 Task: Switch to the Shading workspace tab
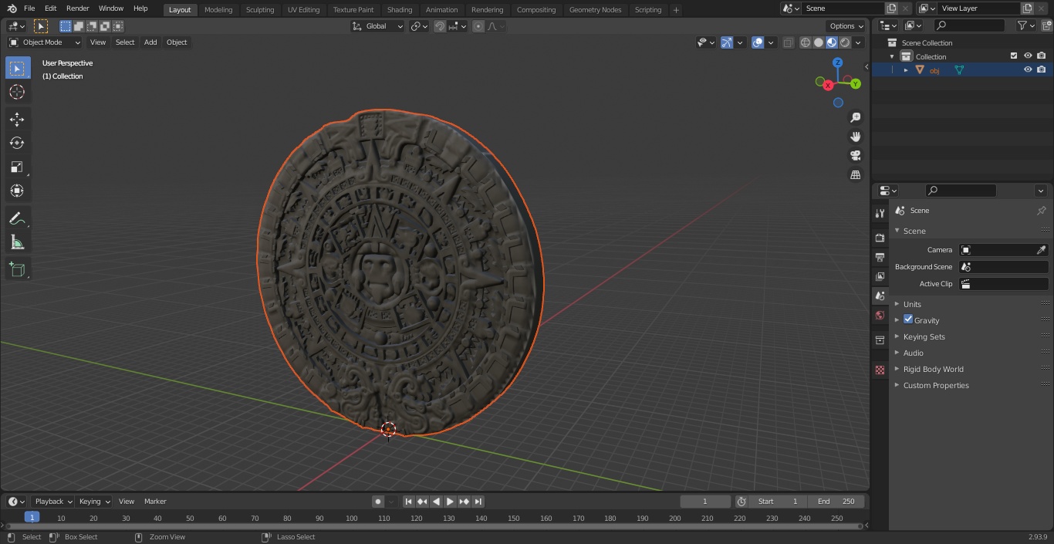click(x=400, y=9)
